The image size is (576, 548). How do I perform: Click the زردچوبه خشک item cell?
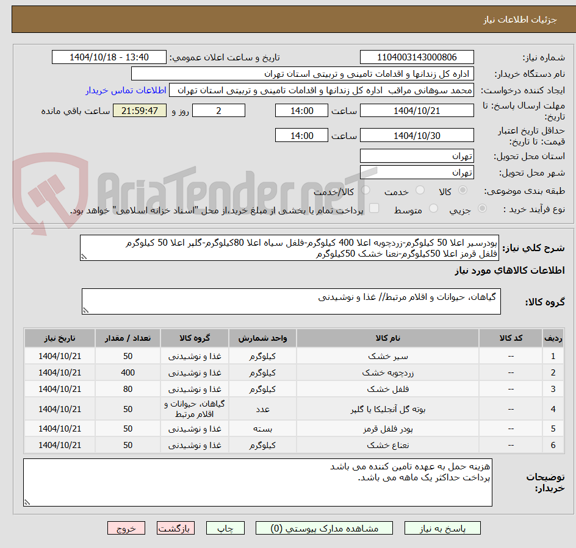[387, 372]
